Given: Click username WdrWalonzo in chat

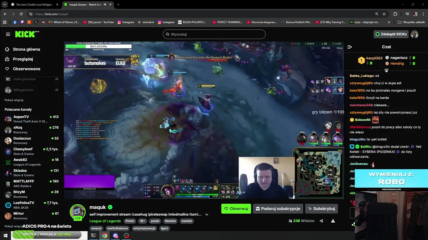Looking at the screenshot, I should 360,127.
